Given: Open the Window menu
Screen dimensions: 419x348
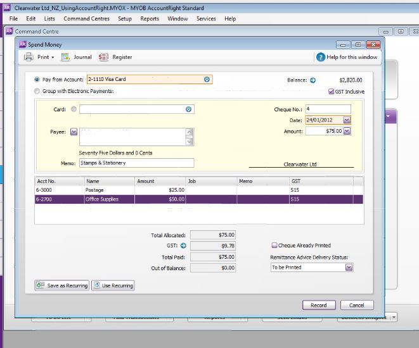Looking at the screenshot, I should click(177, 19).
